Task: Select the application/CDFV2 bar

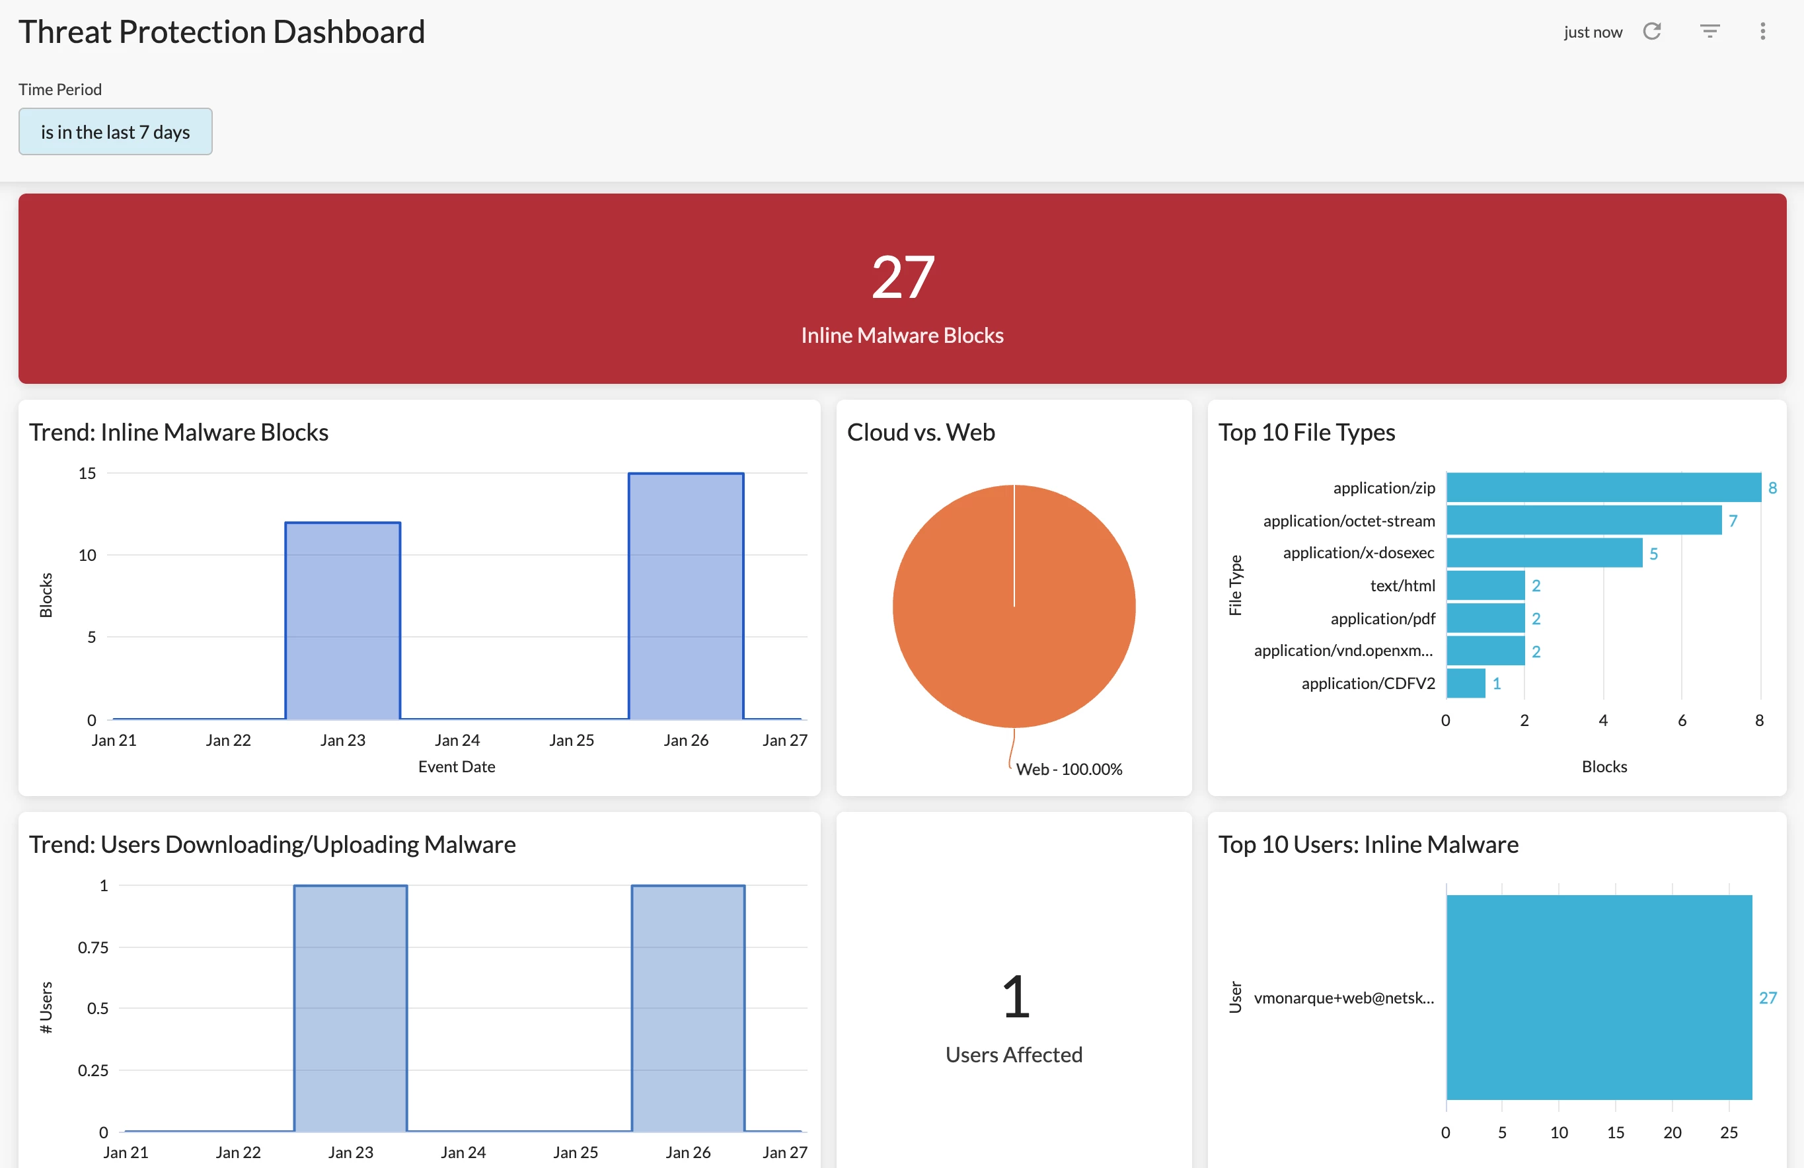Action: click(1464, 683)
